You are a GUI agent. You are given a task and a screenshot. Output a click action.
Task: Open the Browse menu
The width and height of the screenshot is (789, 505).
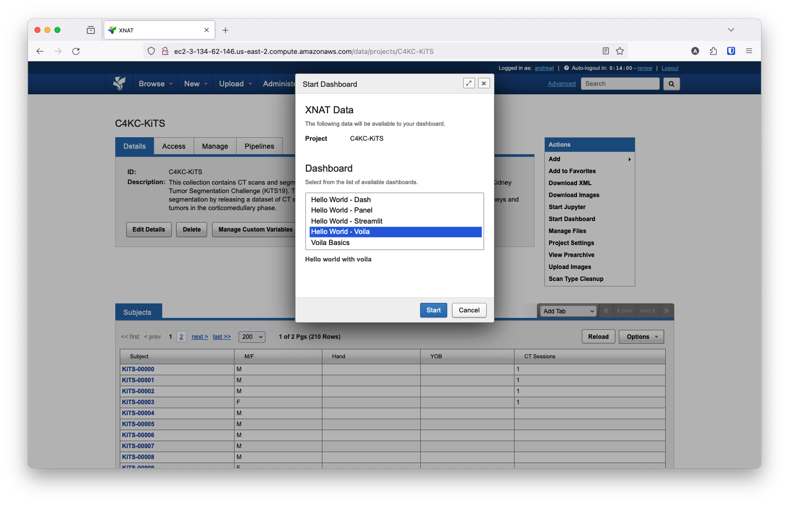click(x=155, y=84)
